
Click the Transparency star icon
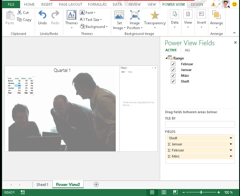point(155,15)
